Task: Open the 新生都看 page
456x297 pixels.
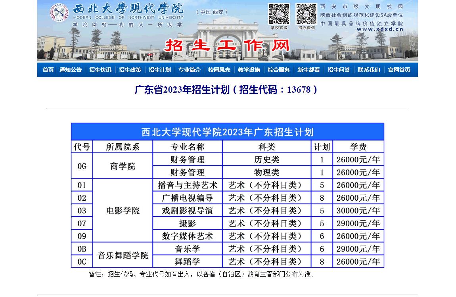Action: 308,70
